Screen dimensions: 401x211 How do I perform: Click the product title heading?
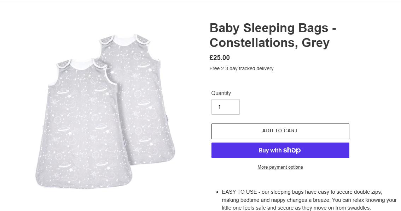(273, 35)
